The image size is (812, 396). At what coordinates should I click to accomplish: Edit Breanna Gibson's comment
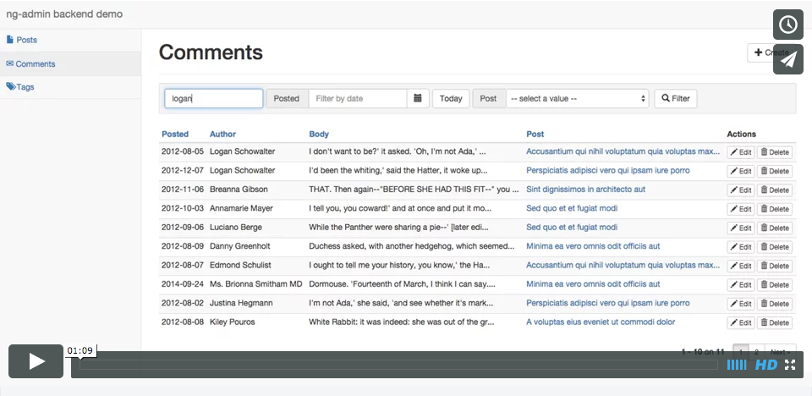(x=741, y=190)
